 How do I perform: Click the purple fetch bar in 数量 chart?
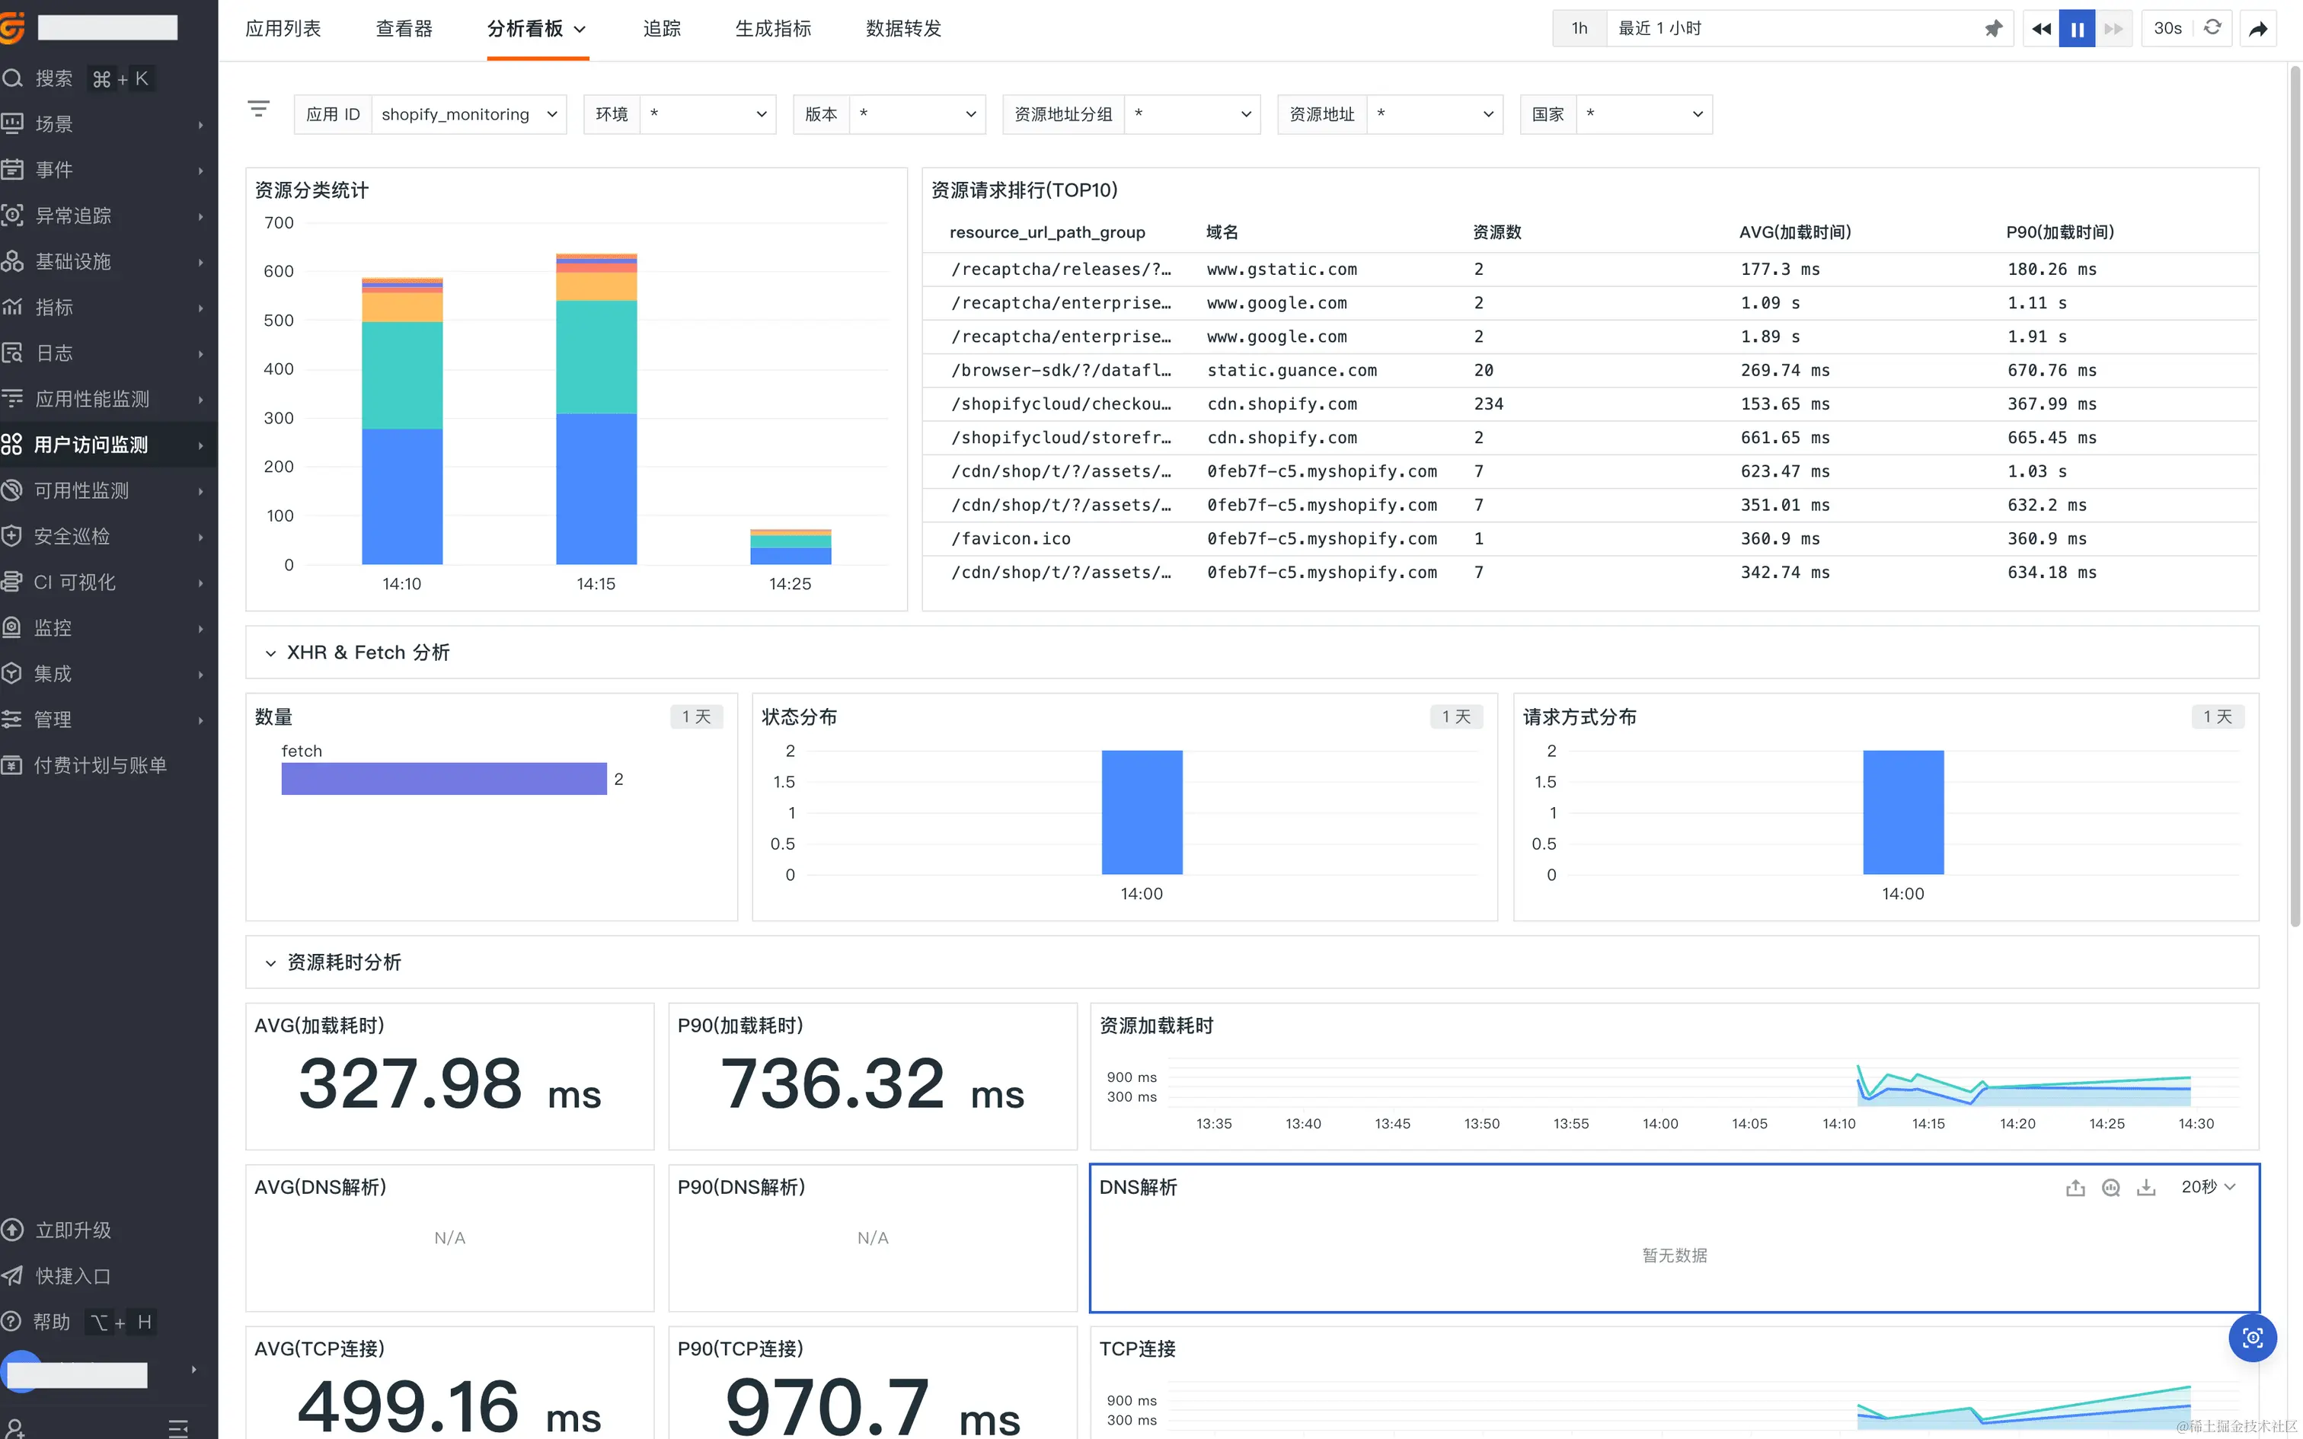(443, 778)
